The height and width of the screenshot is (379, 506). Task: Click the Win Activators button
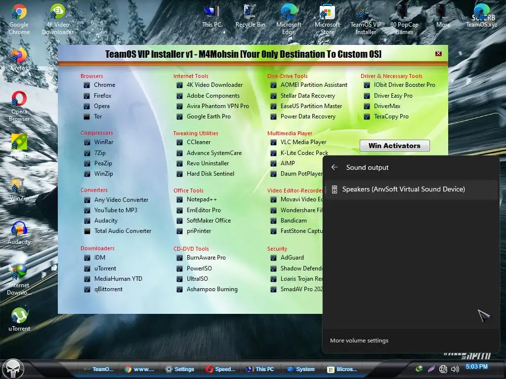[394, 146]
